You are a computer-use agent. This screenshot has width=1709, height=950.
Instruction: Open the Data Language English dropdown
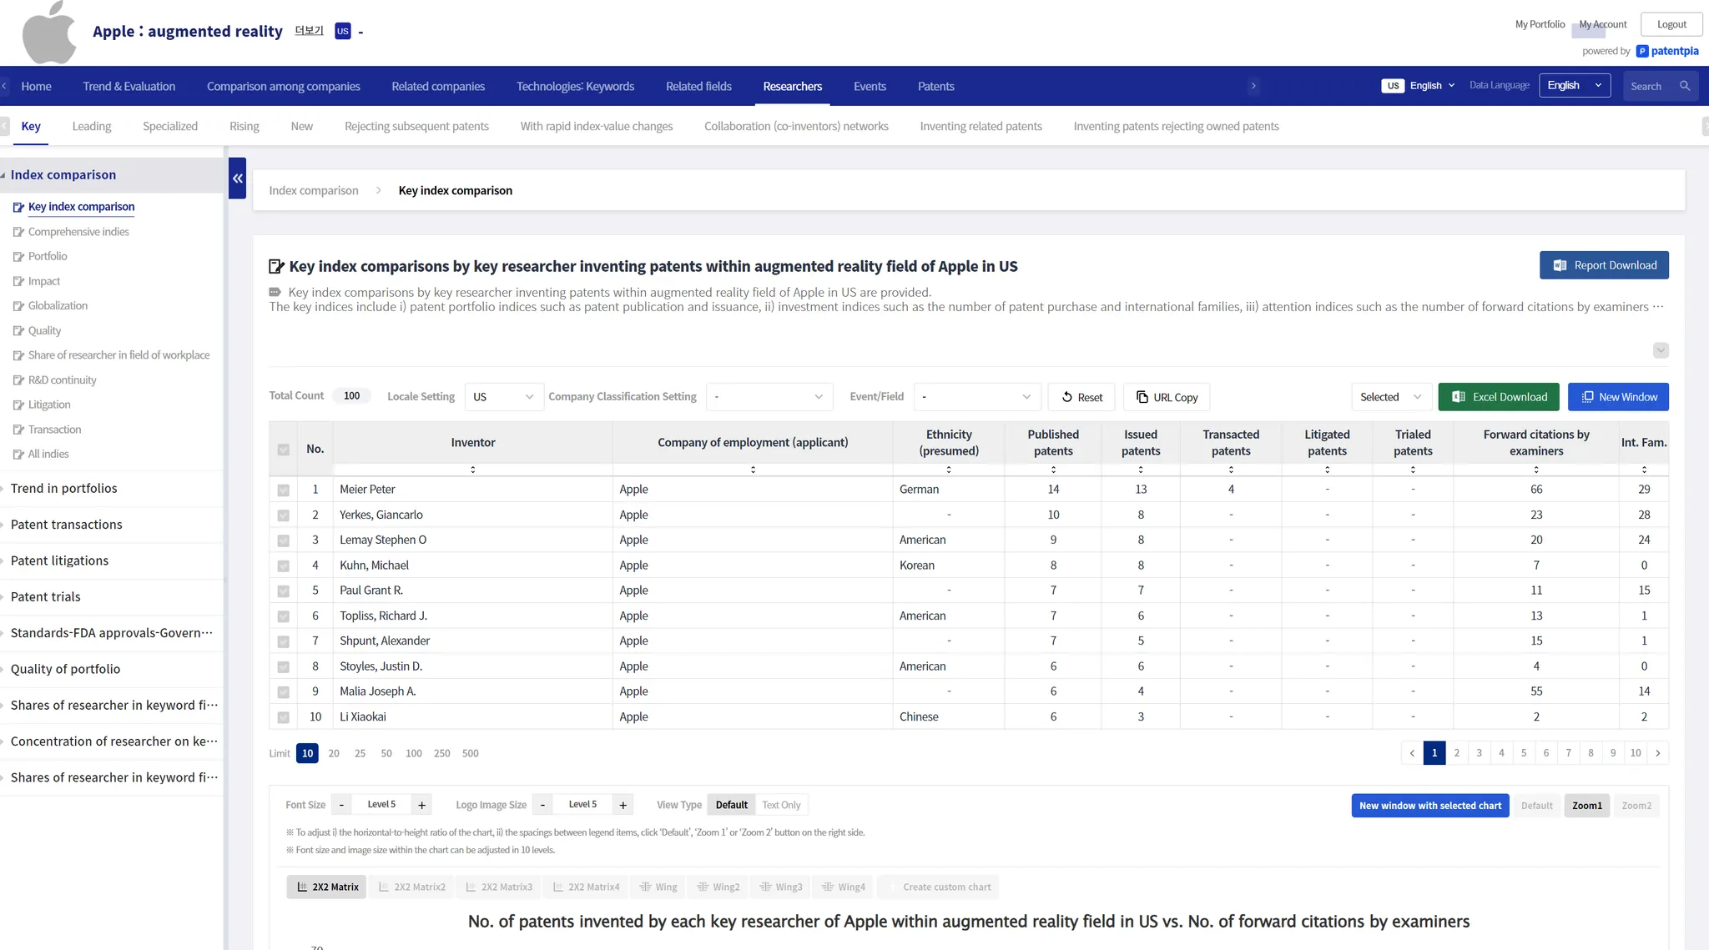tap(1574, 86)
